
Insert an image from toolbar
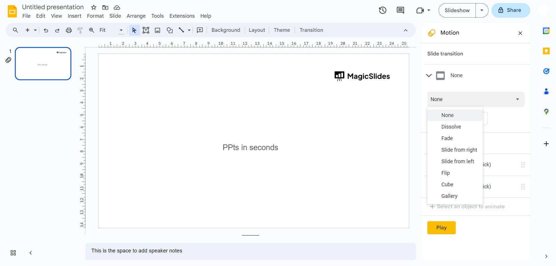pyautogui.click(x=158, y=30)
